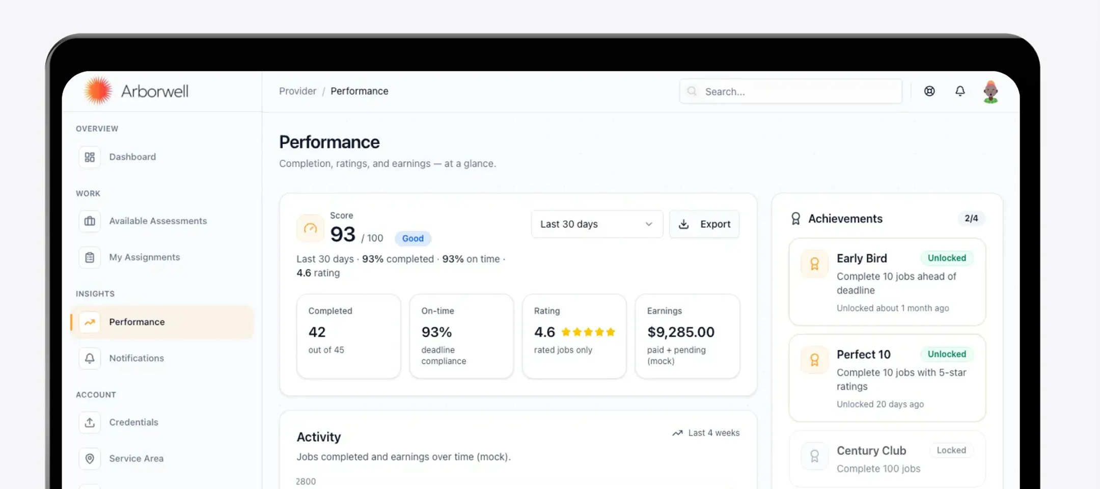Click the Last 4 weeks trend icon
The height and width of the screenshot is (489, 1100).
pos(677,433)
